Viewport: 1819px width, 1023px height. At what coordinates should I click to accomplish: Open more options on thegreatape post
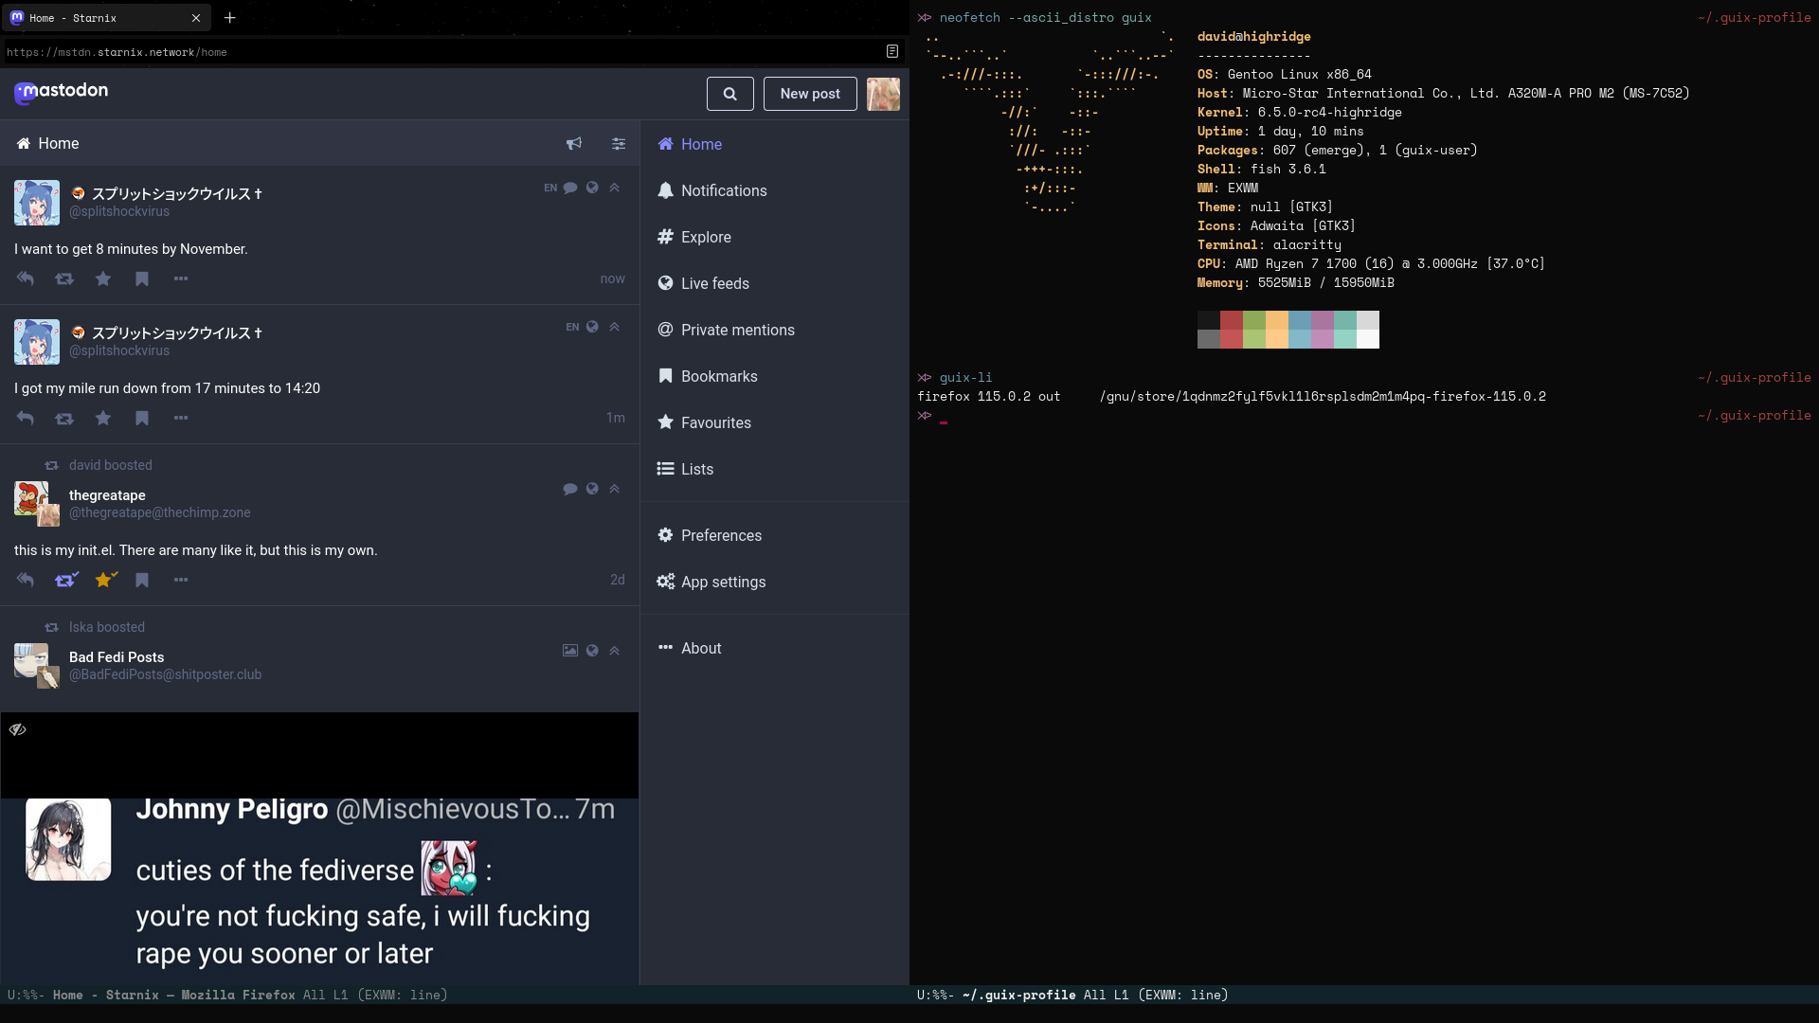(x=181, y=580)
